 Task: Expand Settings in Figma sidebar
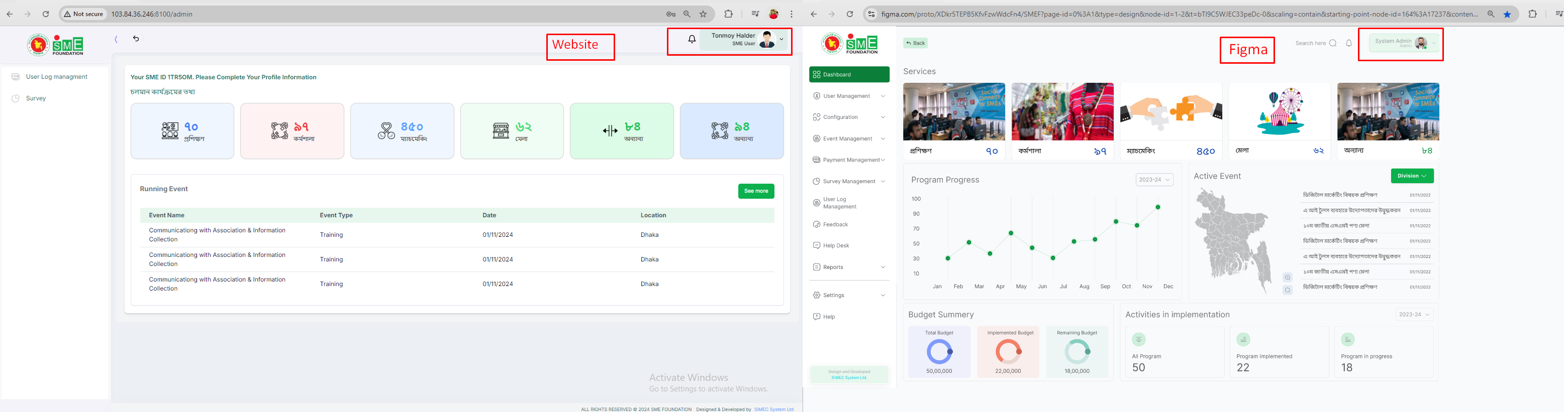[849, 295]
